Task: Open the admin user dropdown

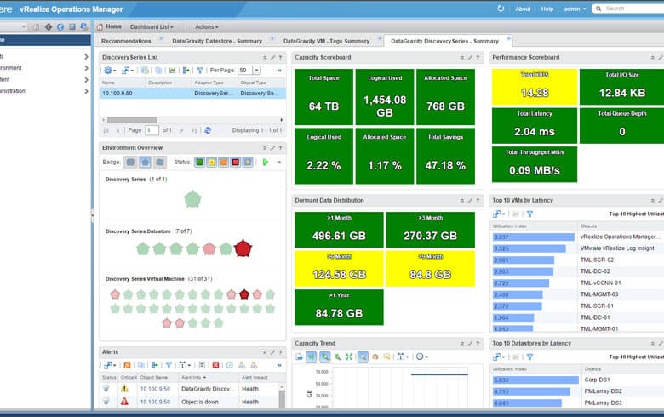Action: (575, 9)
